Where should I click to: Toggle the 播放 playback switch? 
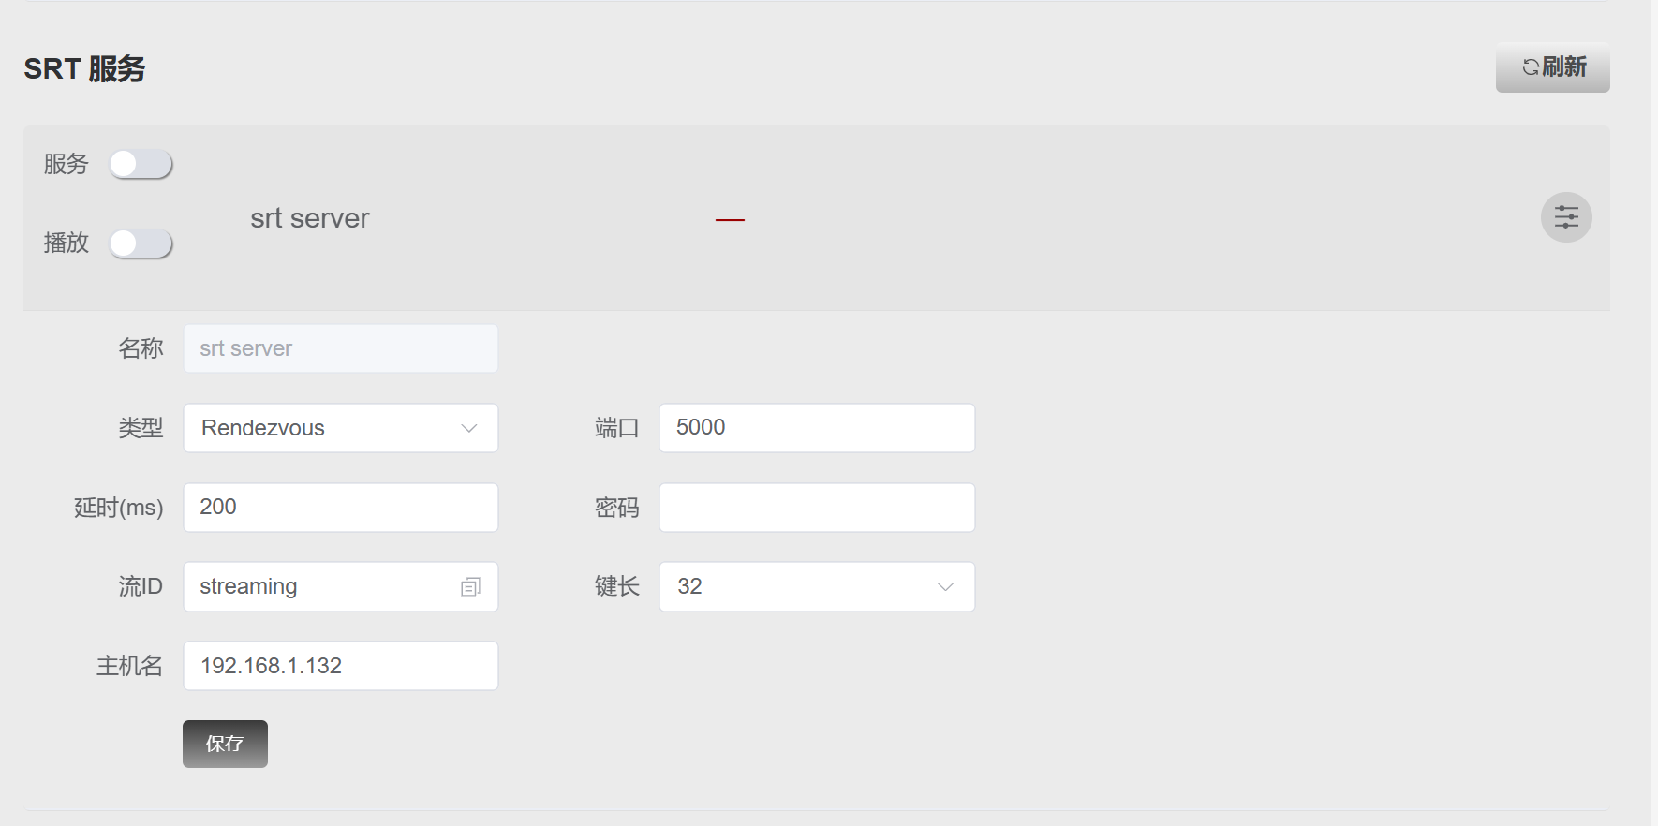click(x=141, y=243)
